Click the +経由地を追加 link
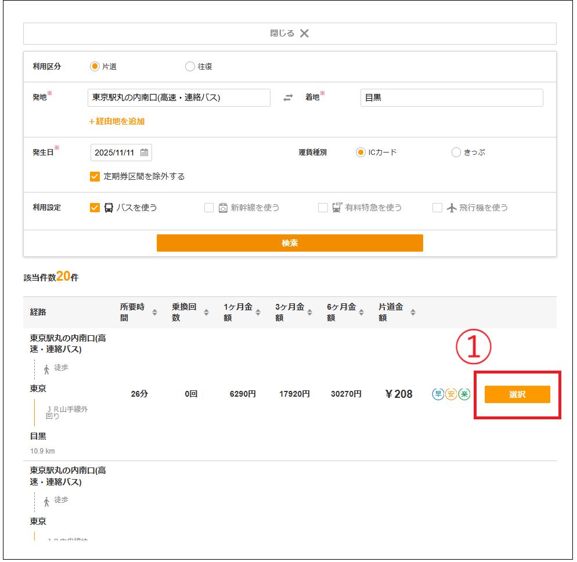The image size is (577, 562). tap(117, 121)
